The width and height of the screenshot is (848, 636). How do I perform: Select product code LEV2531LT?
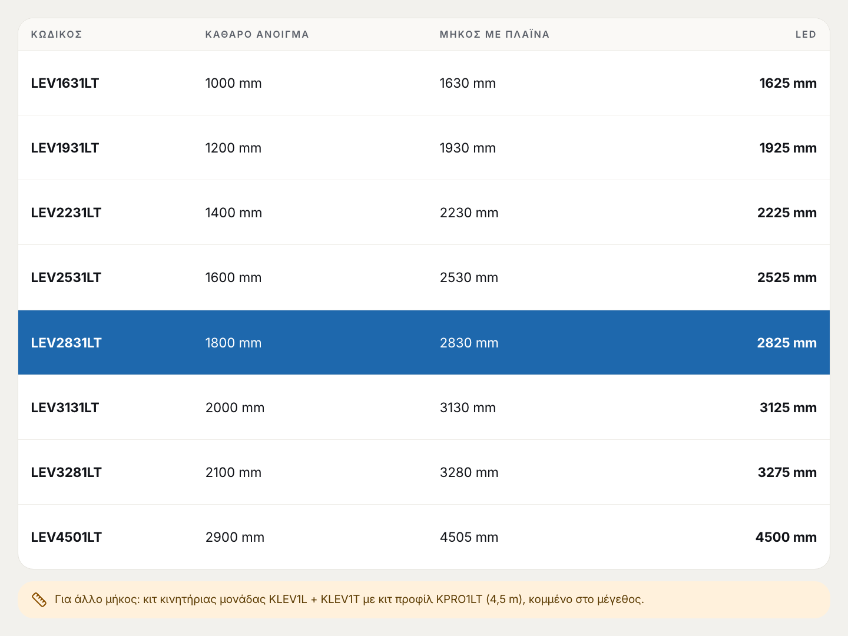point(66,277)
